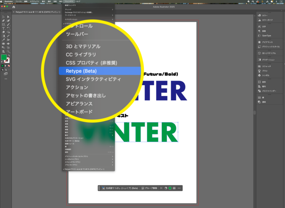Select the Paintbrush tool

click(x=8, y=24)
